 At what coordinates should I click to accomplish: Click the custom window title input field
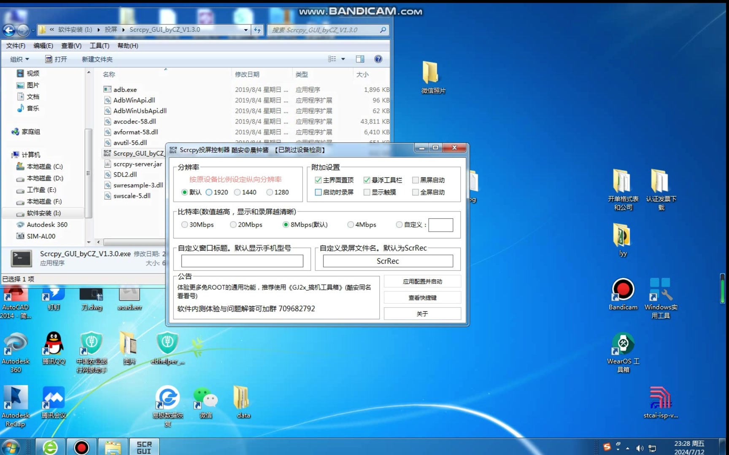tap(242, 261)
